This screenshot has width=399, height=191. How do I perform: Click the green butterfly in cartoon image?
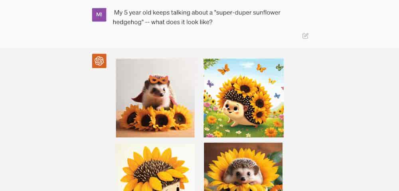click(280, 67)
